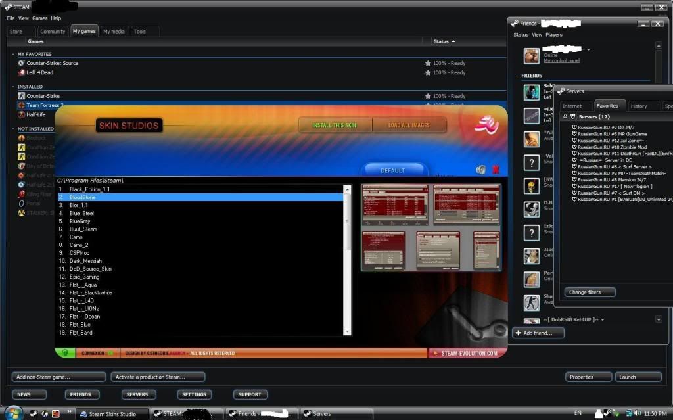The height and width of the screenshot is (420, 673).
Task: Open My control panel link
Action: pos(561,61)
